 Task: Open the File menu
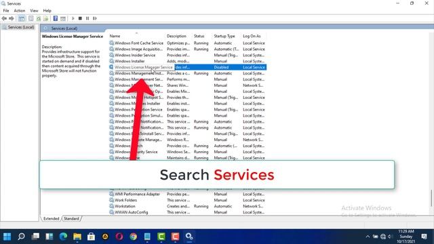point(6,11)
